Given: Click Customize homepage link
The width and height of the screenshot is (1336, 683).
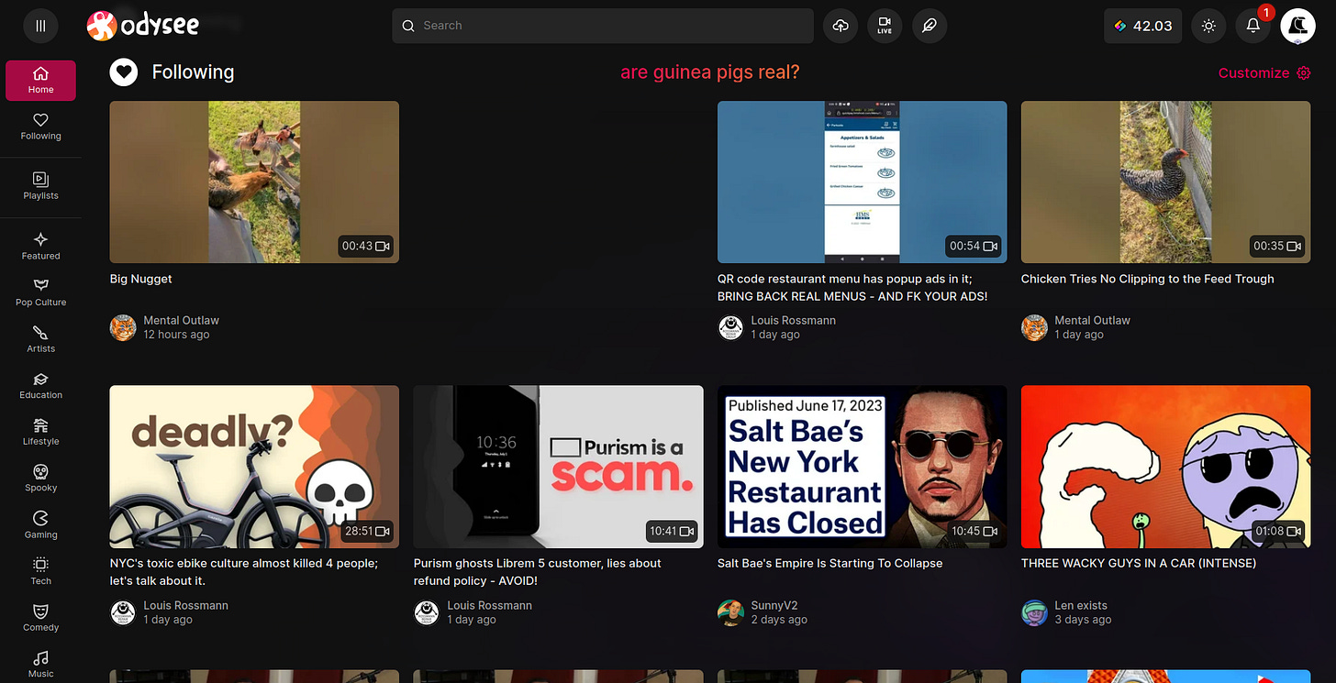Looking at the screenshot, I should [1253, 72].
